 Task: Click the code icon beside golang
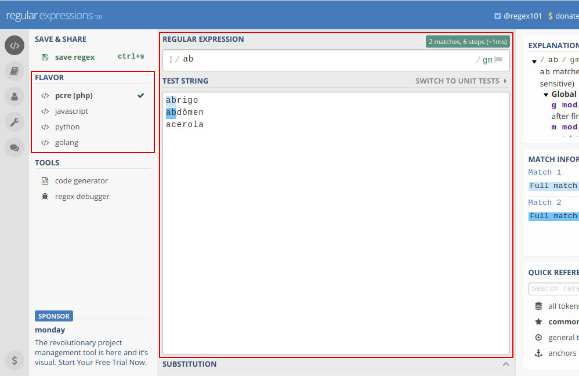pyautogui.click(x=45, y=143)
